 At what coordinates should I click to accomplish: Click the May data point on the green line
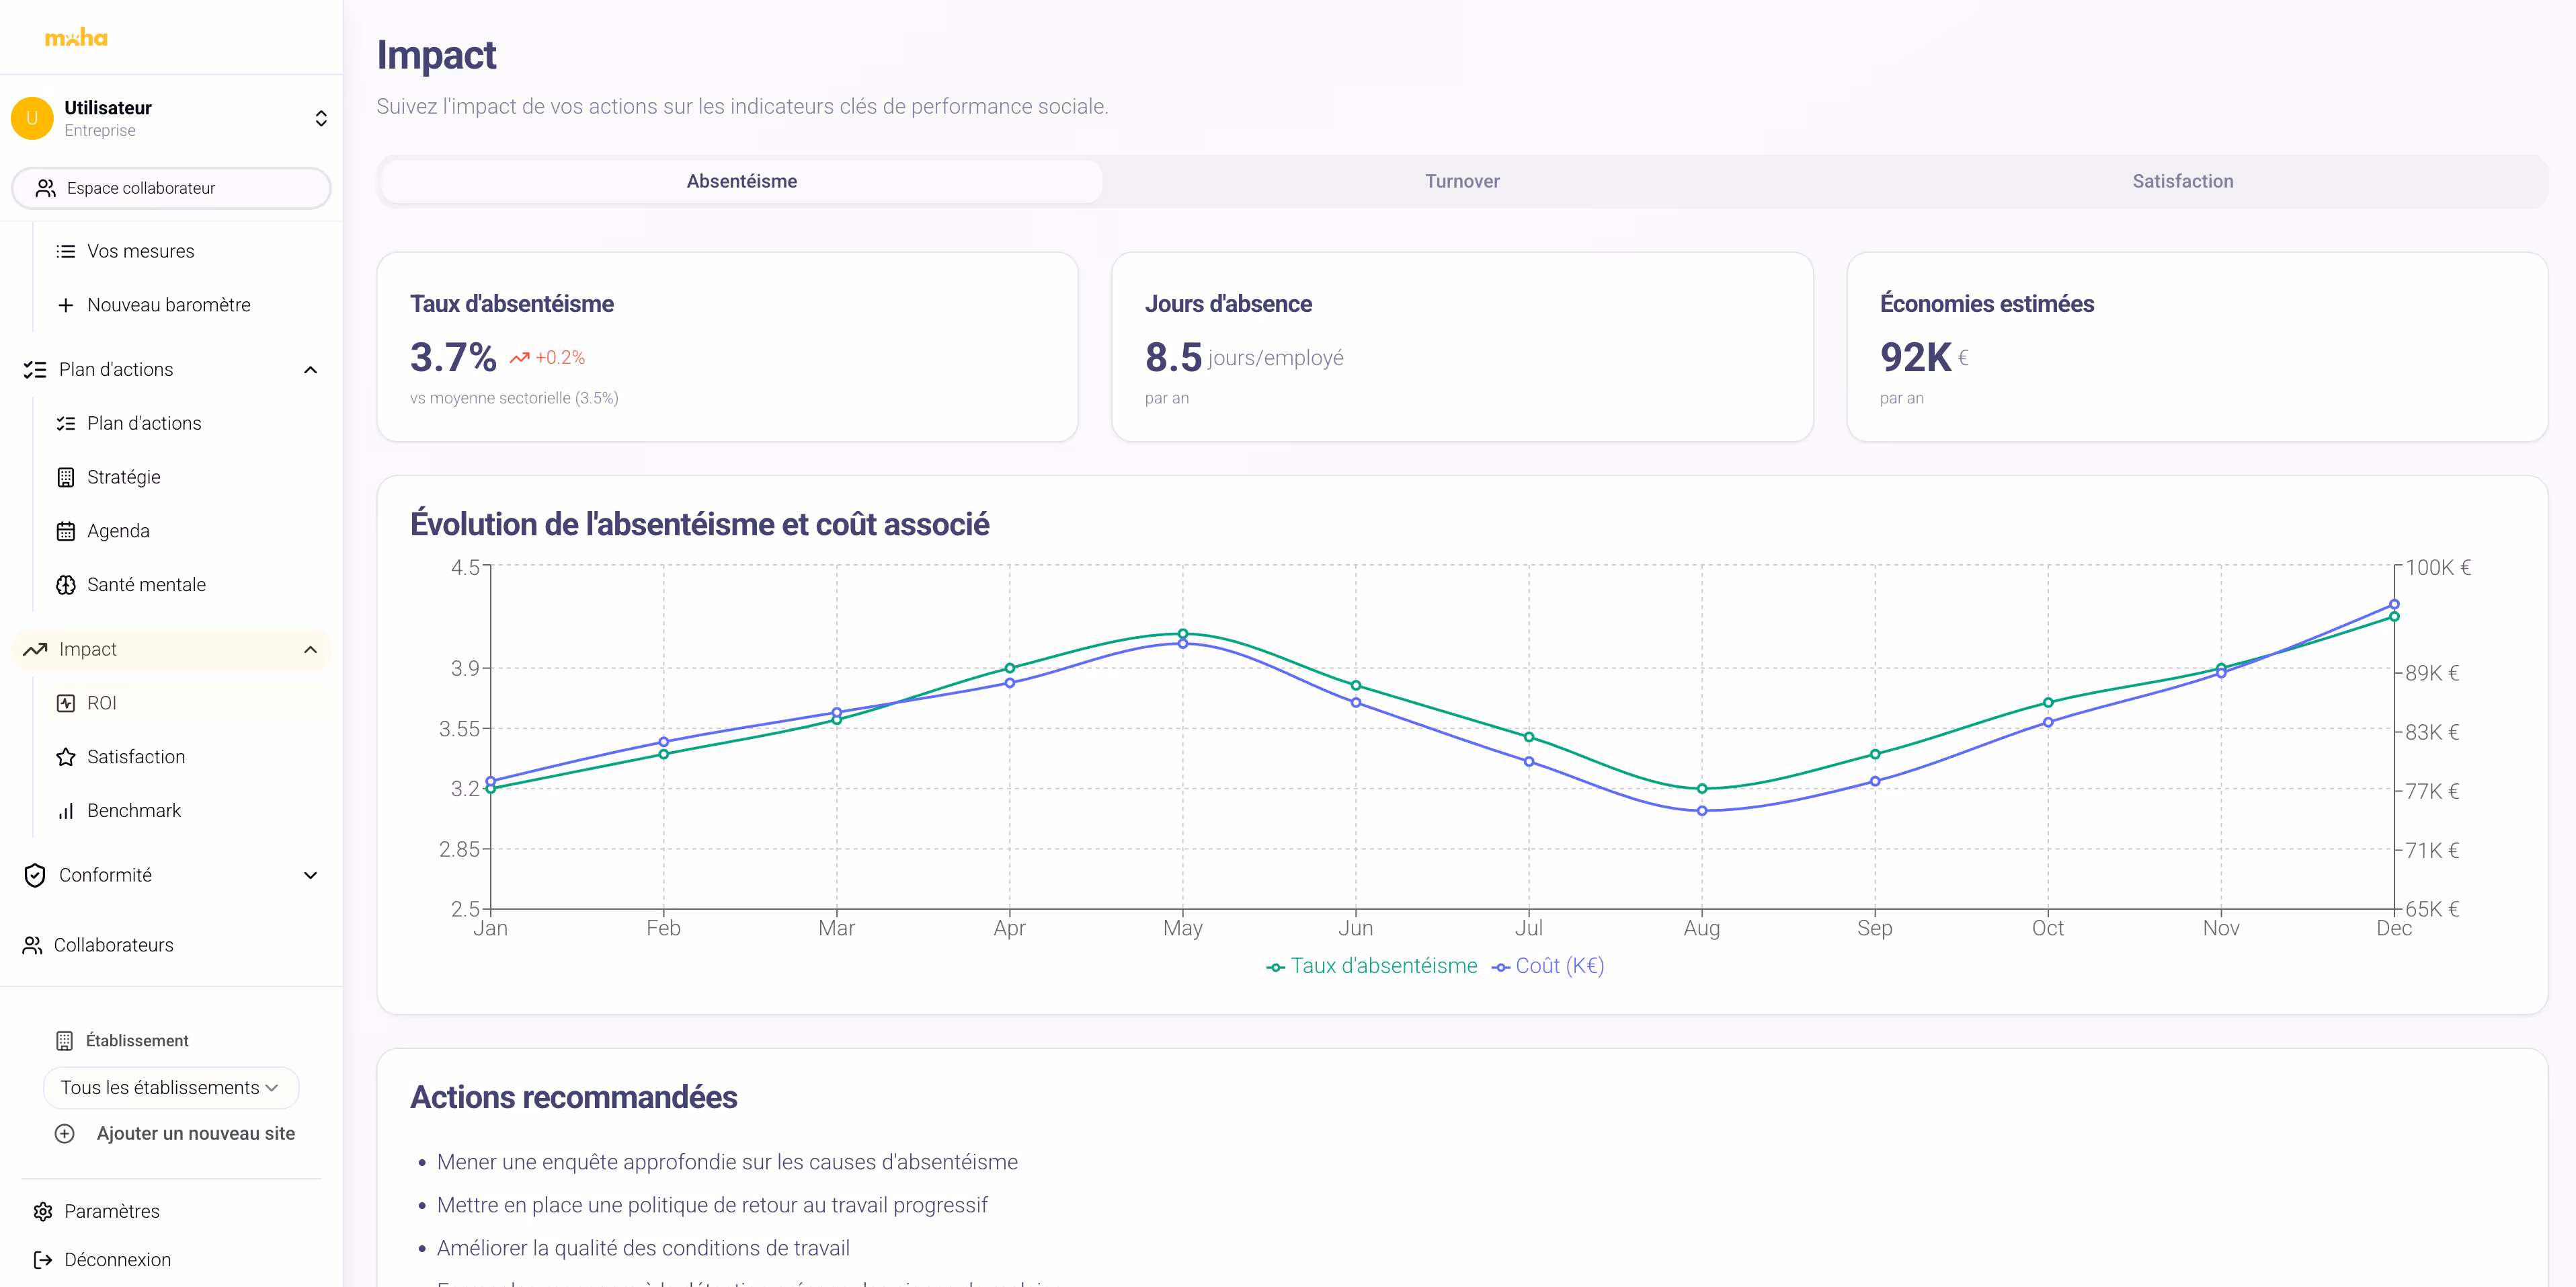1182,634
